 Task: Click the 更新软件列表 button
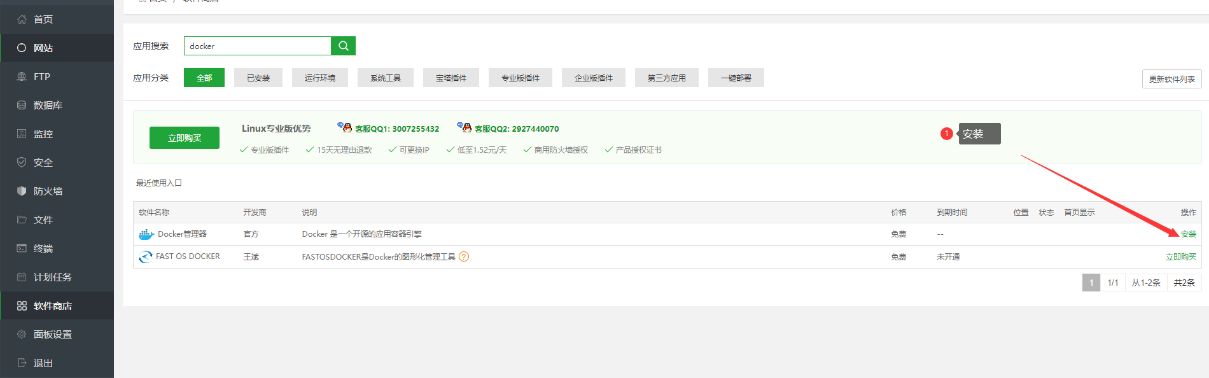[x=1172, y=79]
